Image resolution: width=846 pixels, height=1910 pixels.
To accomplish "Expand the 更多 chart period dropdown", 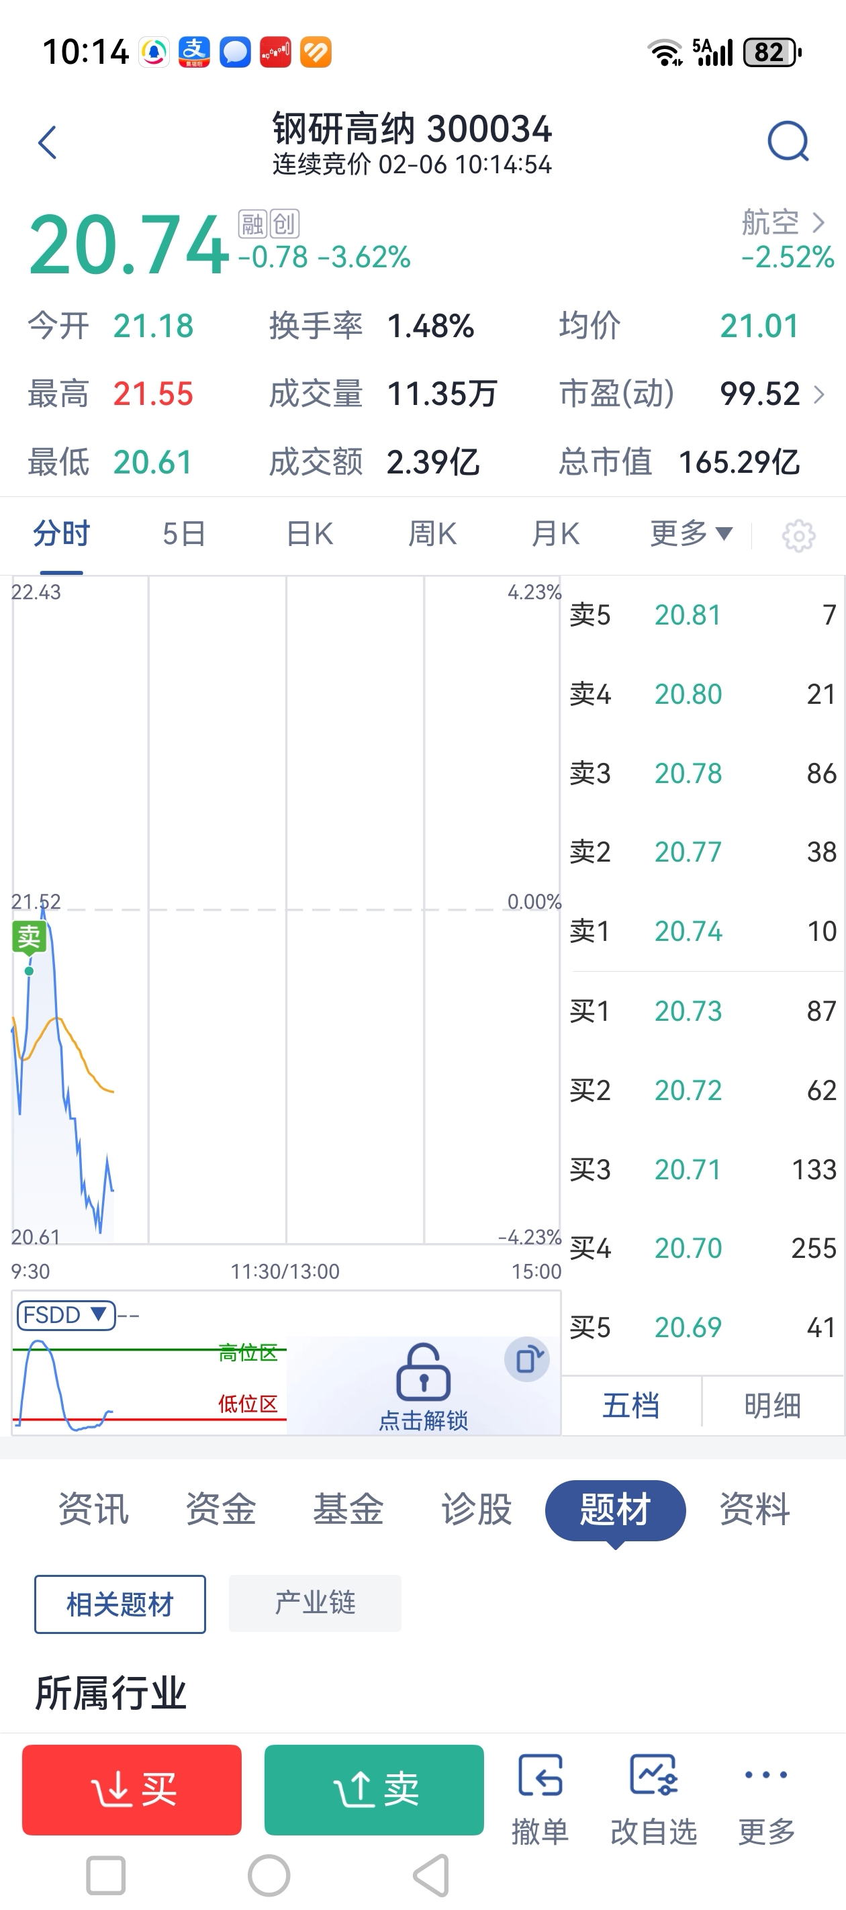I will tap(691, 534).
